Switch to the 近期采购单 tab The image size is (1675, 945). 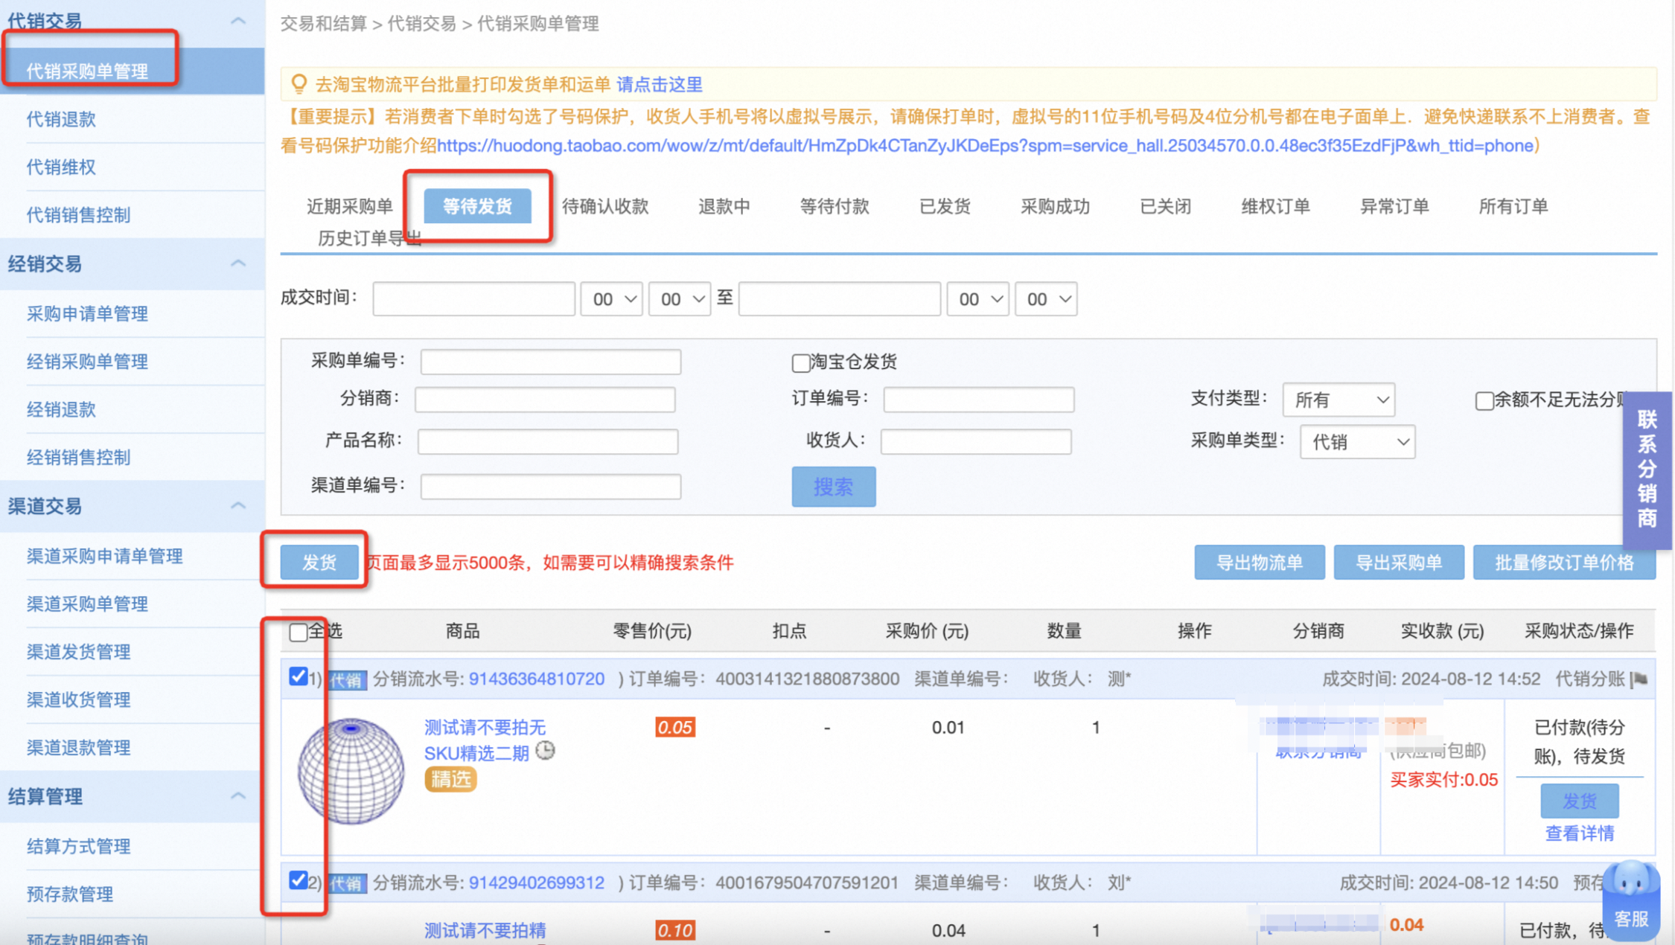(350, 206)
